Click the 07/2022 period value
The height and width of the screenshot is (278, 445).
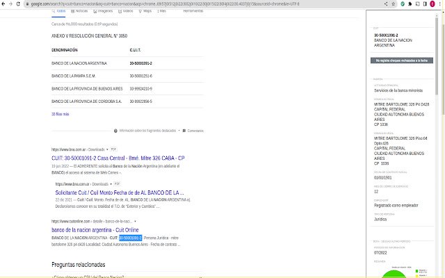click(380, 253)
